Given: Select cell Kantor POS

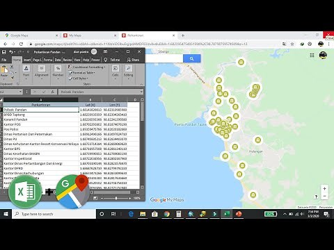Looking at the screenshot, I should coord(41,124).
